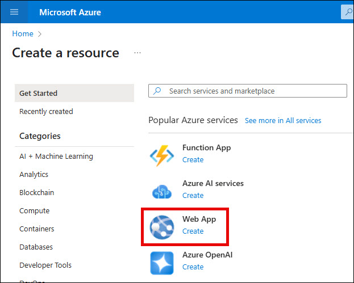Click the Function App lightning icon
354x283 pixels.
[162, 155]
